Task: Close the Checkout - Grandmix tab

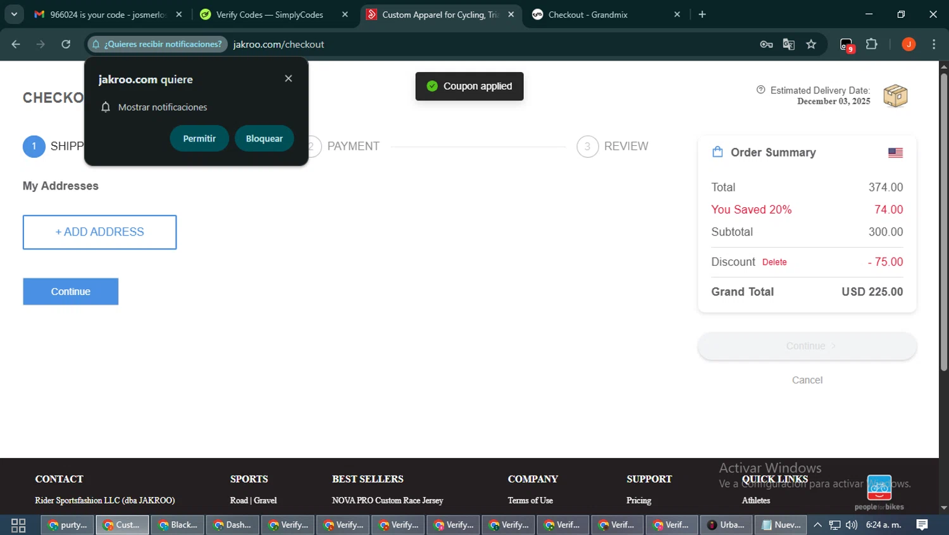Action: tap(677, 15)
